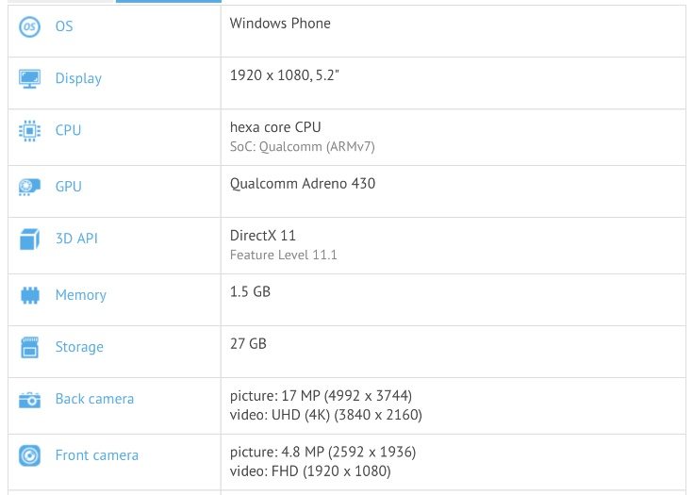The height and width of the screenshot is (495, 693).
Task: Click the Qualcomm Adreno 430 text
Action: (303, 184)
